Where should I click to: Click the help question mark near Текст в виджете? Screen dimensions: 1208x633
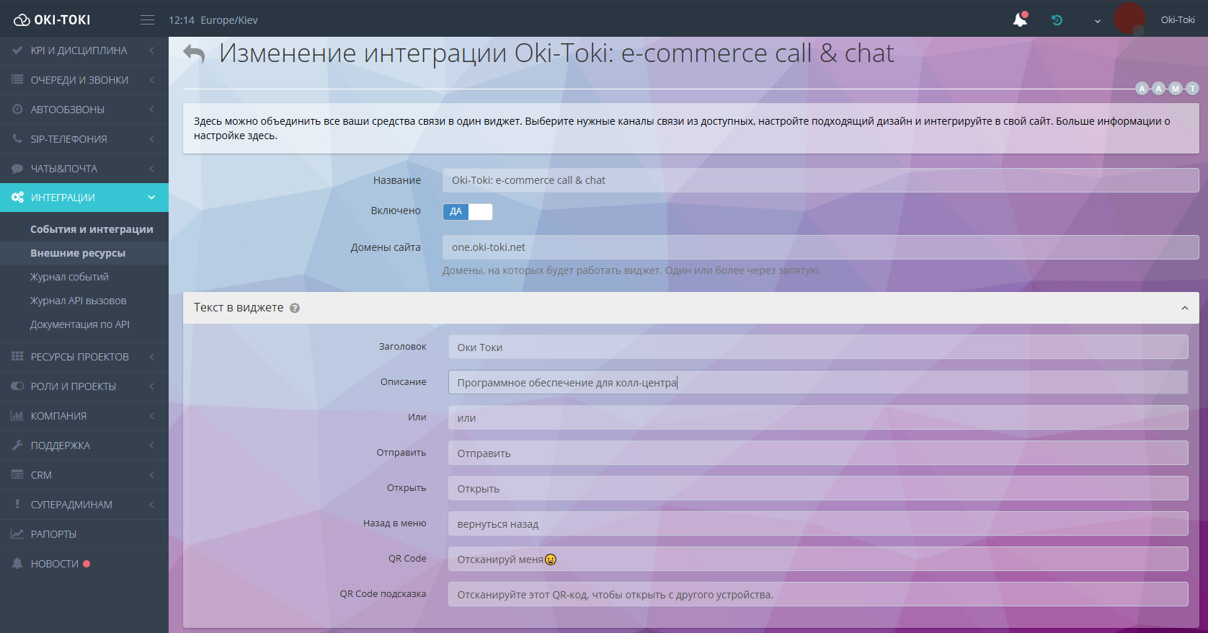click(295, 308)
